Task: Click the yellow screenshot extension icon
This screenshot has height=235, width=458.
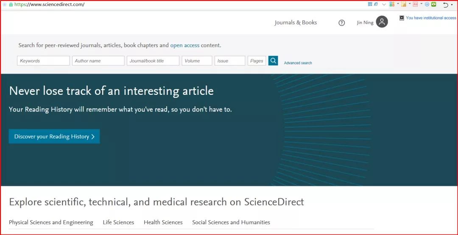Action: [x=404, y=4]
